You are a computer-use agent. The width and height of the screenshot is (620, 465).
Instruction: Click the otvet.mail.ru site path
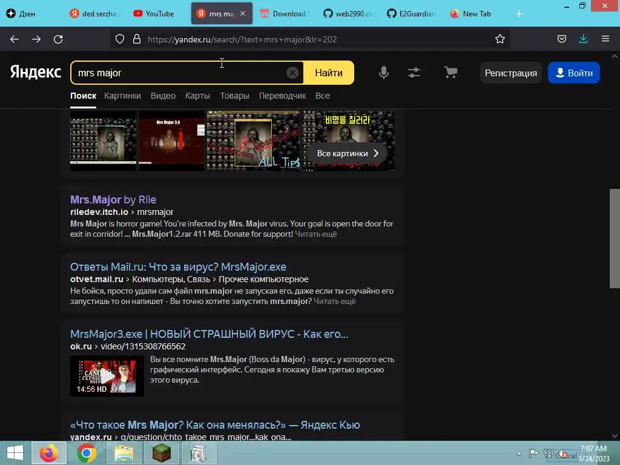[x=190, y=279]
